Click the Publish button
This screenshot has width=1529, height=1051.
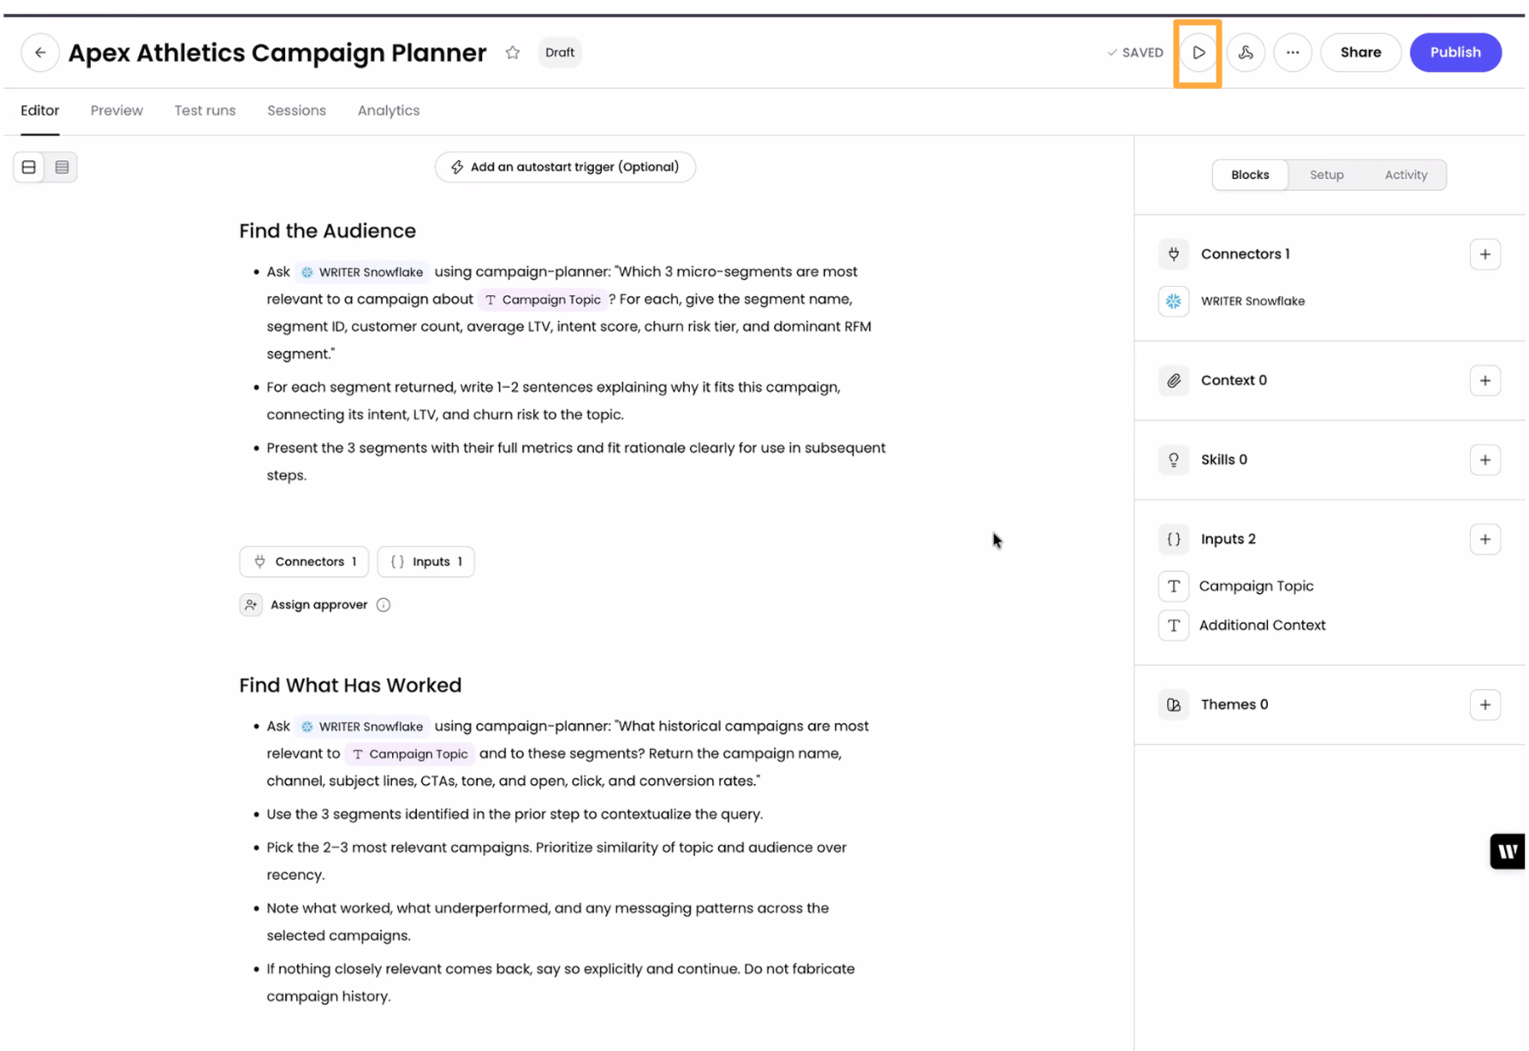[x=1455, y=52]
